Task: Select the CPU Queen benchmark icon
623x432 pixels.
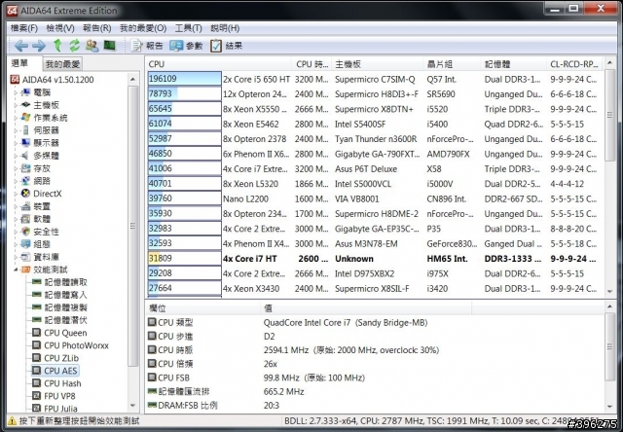Action: click(36, 333)
